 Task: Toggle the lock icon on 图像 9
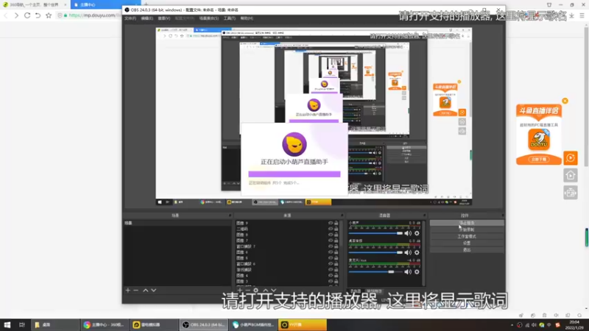coord(336,224)
